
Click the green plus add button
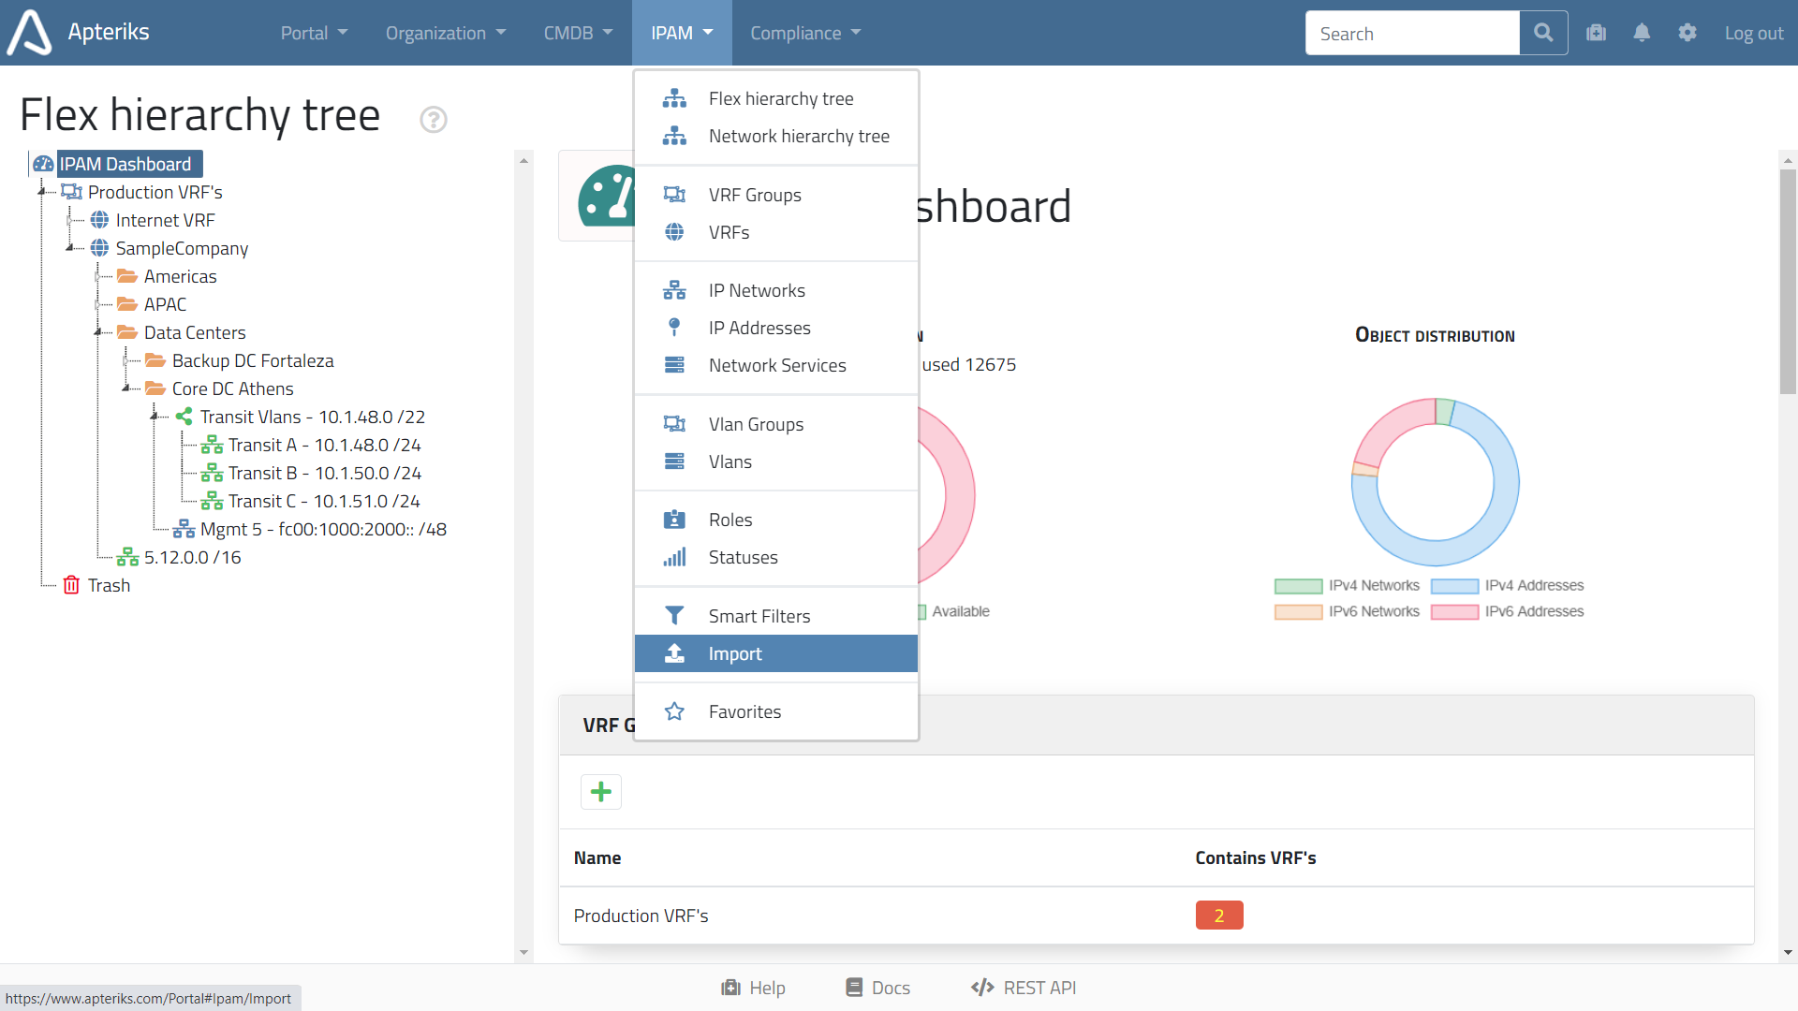click(601, 792)
